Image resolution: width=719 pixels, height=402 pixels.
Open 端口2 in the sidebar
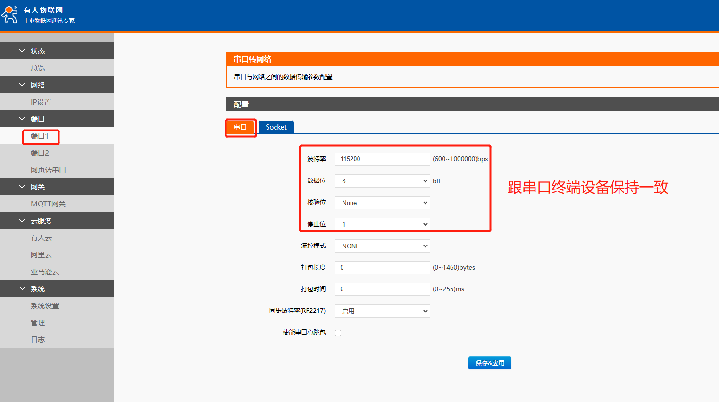pos(40,153)
